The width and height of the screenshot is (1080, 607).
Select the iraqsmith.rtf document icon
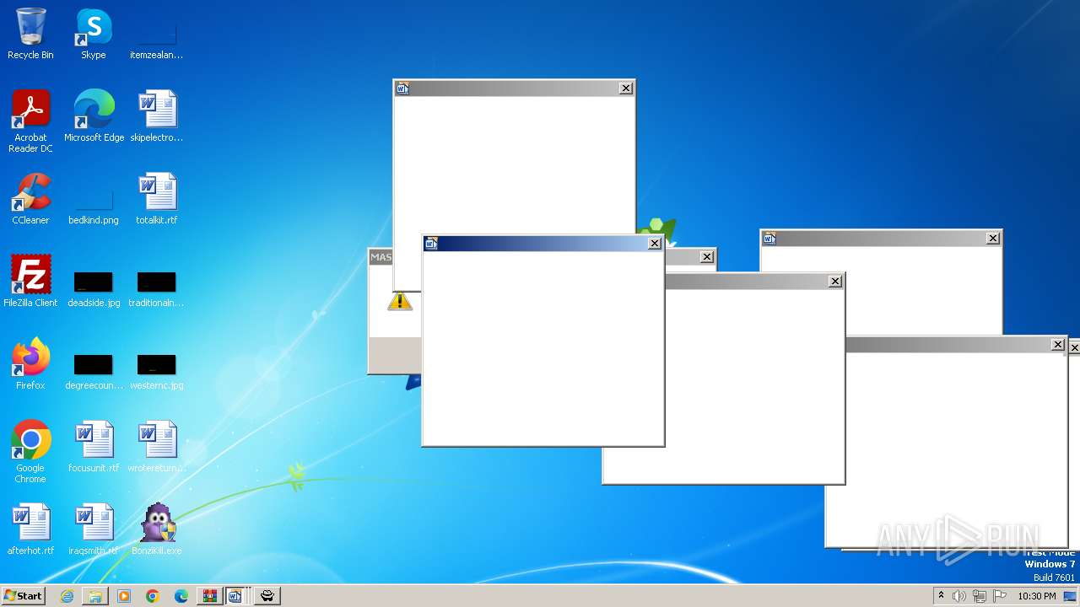tap(94, 529)
